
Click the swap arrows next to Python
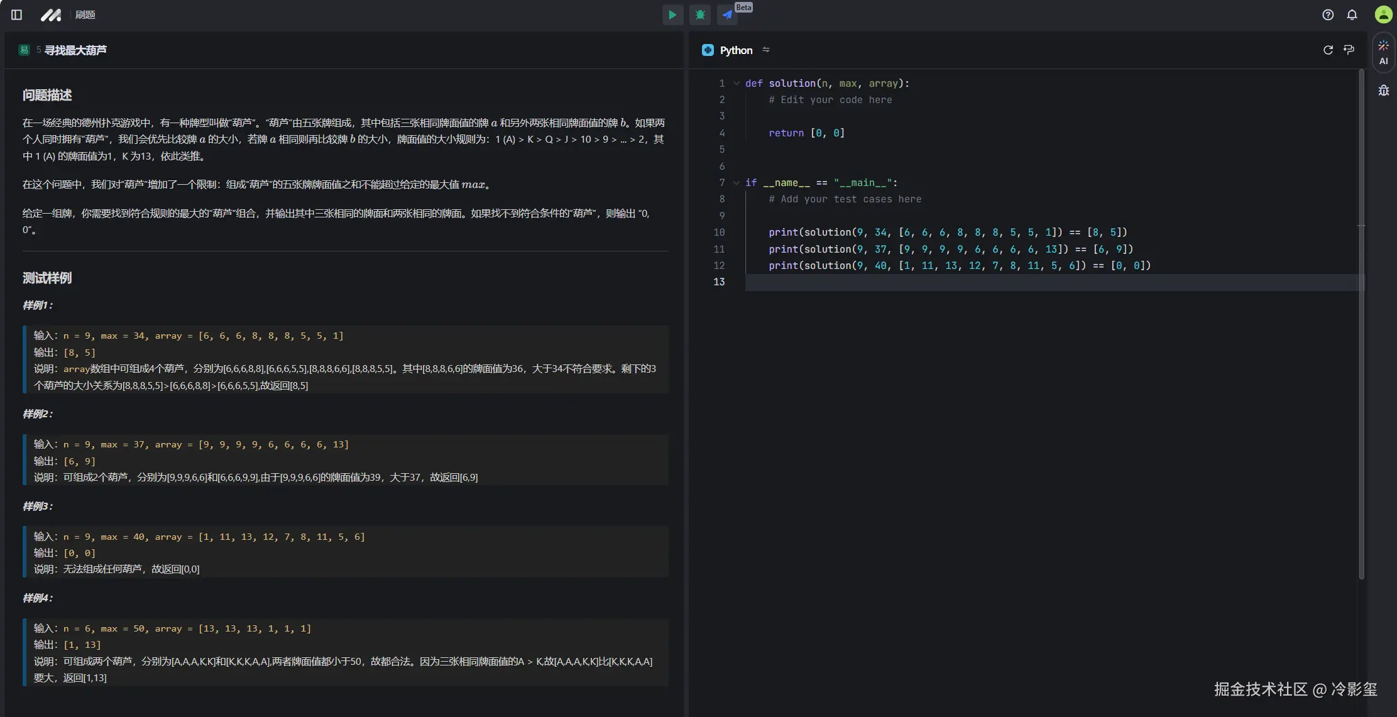pos(765,50)
